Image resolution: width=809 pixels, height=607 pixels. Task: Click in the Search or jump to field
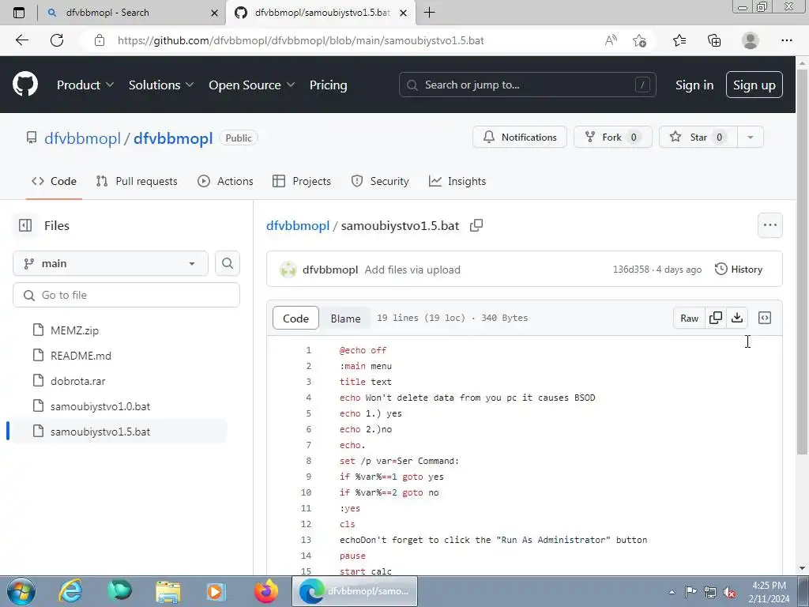click(527, 85)
